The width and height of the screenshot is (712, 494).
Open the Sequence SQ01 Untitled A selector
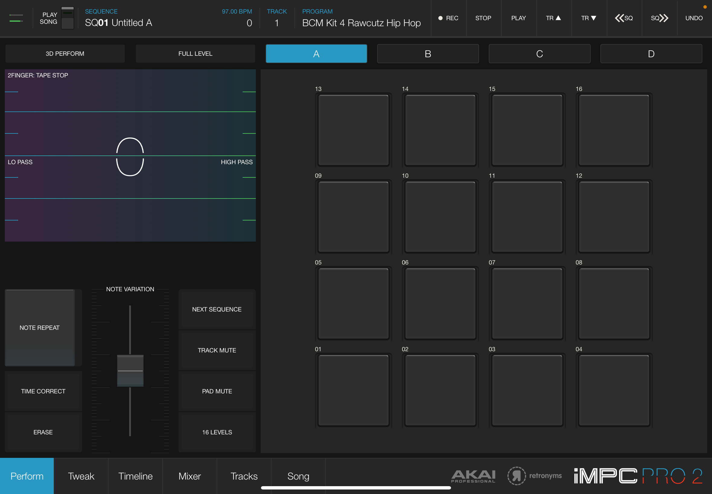pyautogui.click(x=118, y=23)
